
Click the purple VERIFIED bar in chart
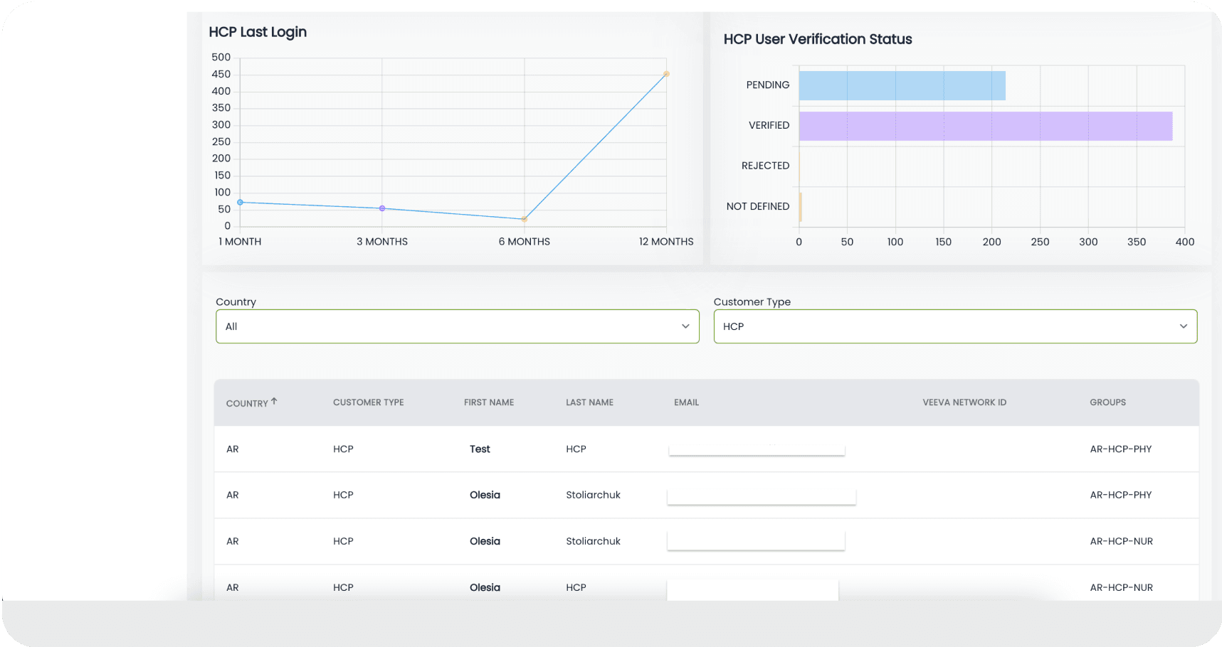coord(985,126)
